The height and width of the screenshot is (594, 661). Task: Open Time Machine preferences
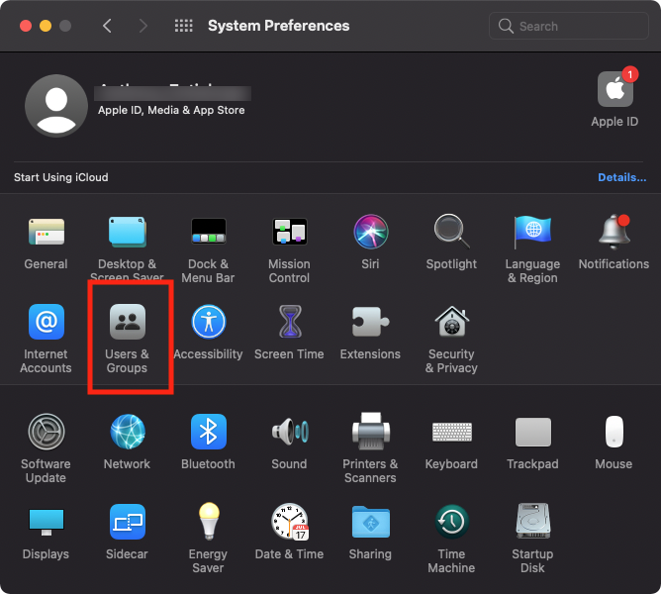pyautogui.click(x=451, y=522)
